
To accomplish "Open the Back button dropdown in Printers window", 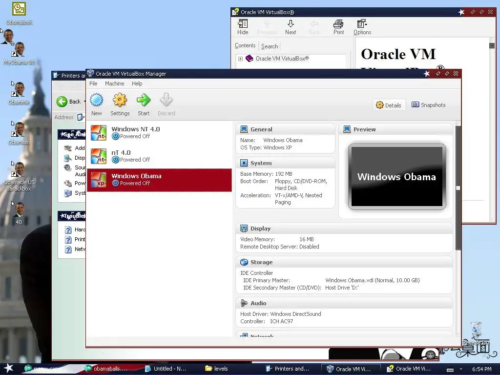I will point(84,102).
